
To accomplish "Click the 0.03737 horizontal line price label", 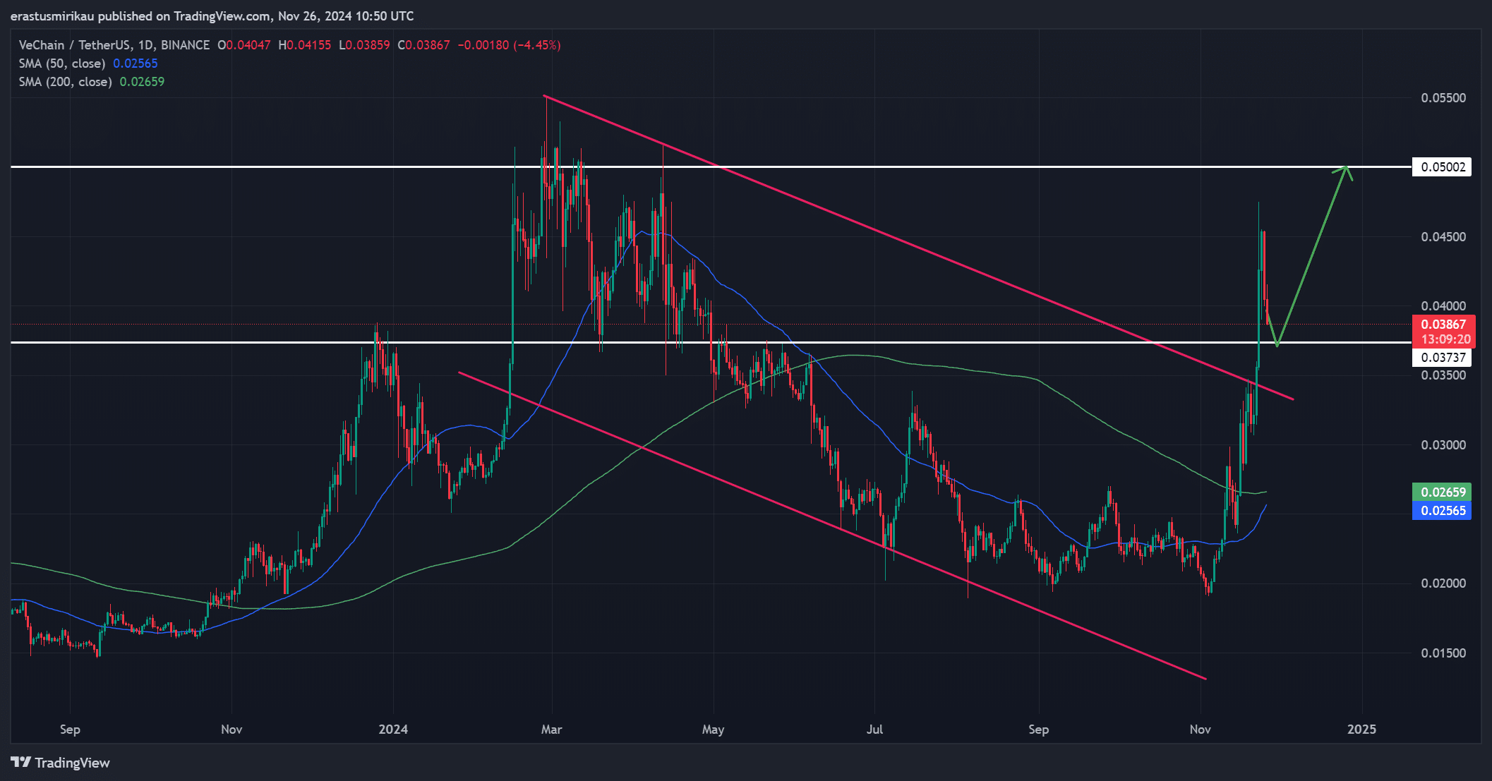I will click(x=1443, y=358).
